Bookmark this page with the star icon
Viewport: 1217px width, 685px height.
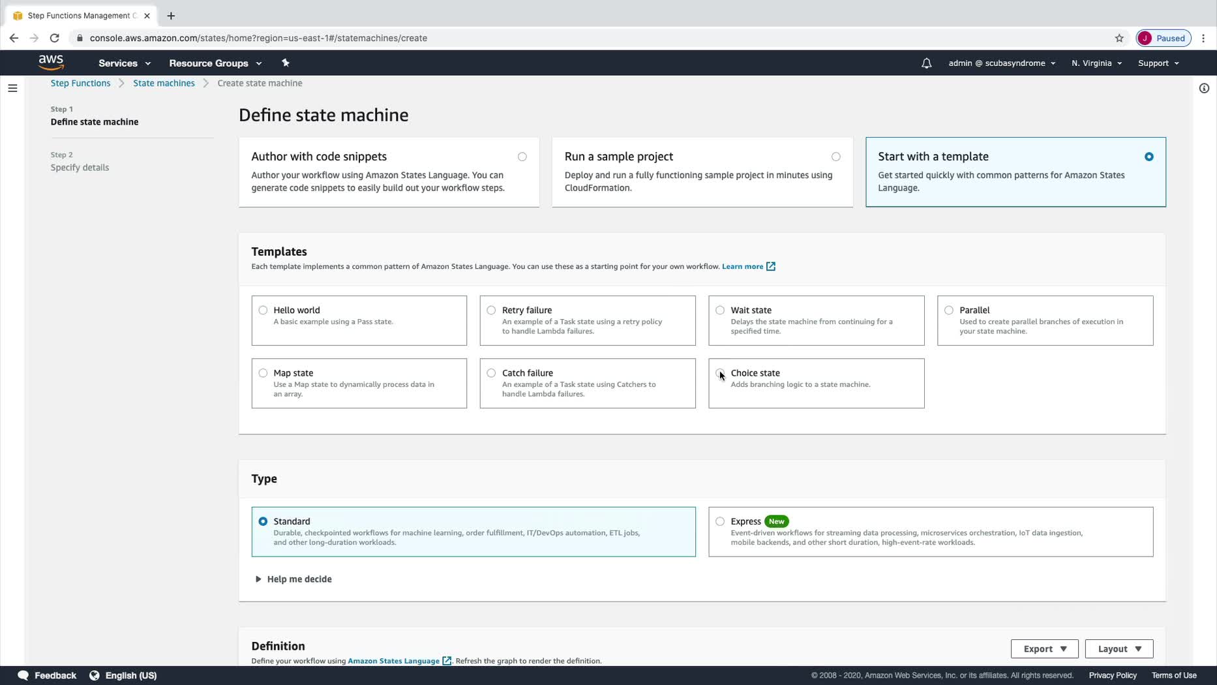1119,38
